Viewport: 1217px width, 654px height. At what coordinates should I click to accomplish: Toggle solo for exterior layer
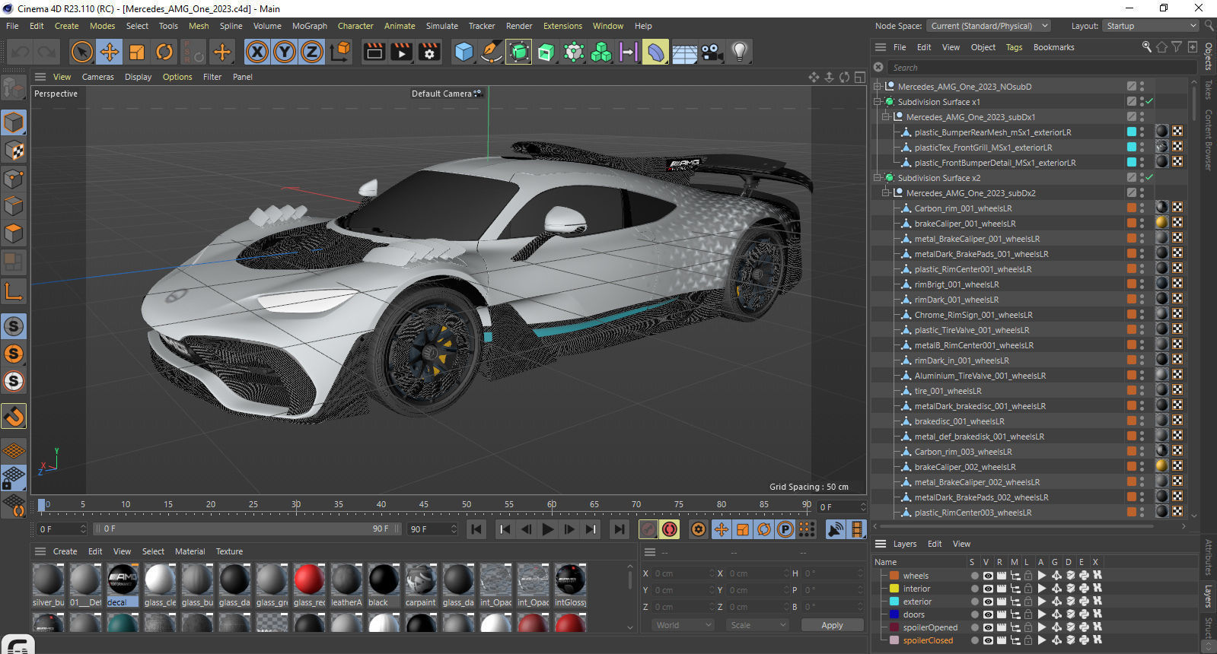974,602
